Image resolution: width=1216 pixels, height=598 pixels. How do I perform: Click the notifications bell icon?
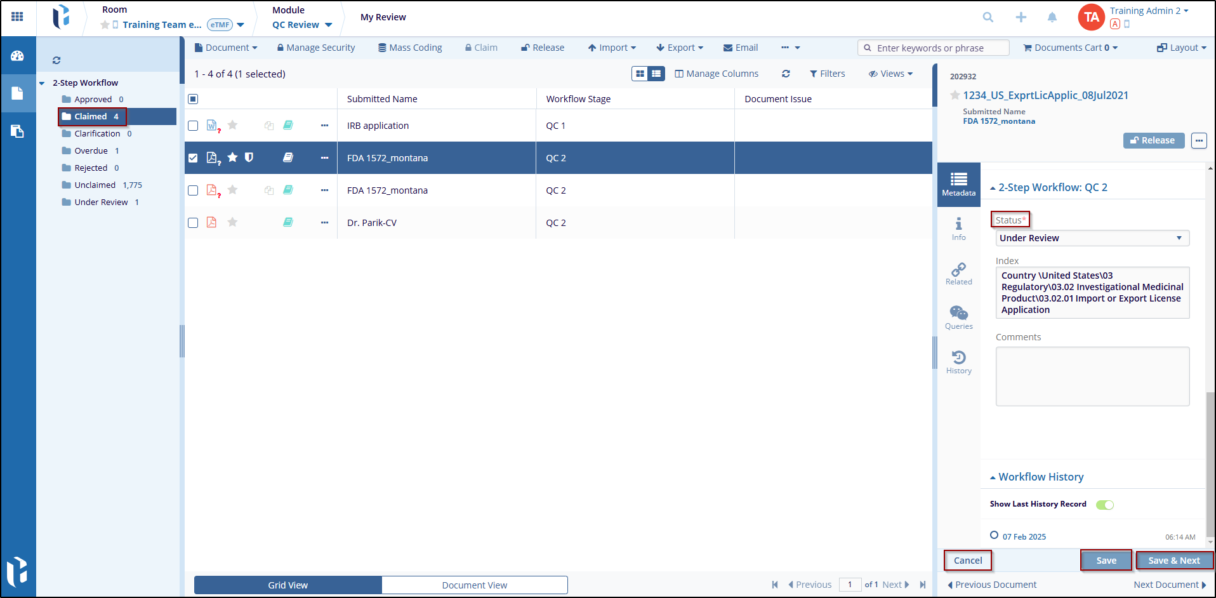tap(1052, 18)
